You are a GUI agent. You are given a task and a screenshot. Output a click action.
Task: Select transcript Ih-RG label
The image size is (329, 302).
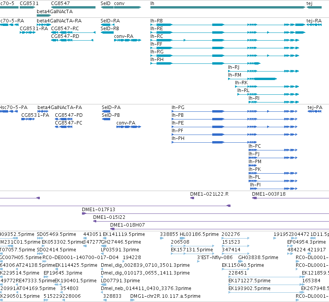[x=157, y=52]
